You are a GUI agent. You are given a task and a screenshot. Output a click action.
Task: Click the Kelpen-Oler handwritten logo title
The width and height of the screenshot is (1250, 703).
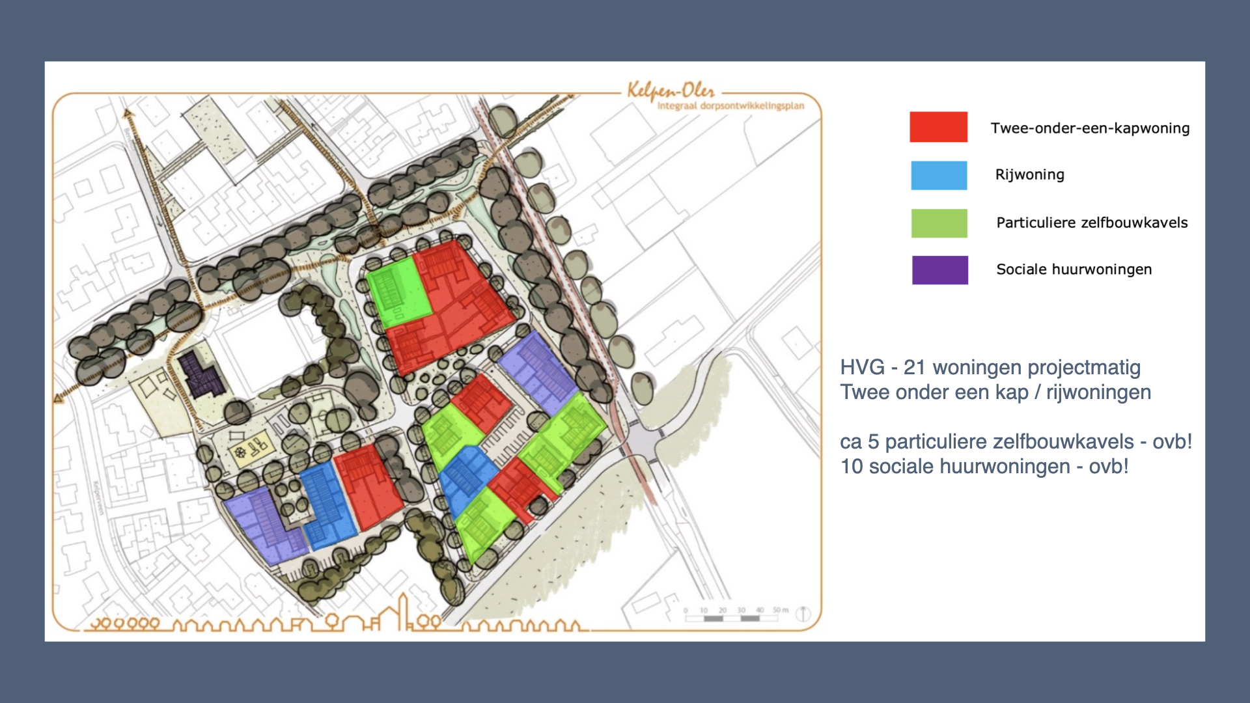click(x=671, y=91)
